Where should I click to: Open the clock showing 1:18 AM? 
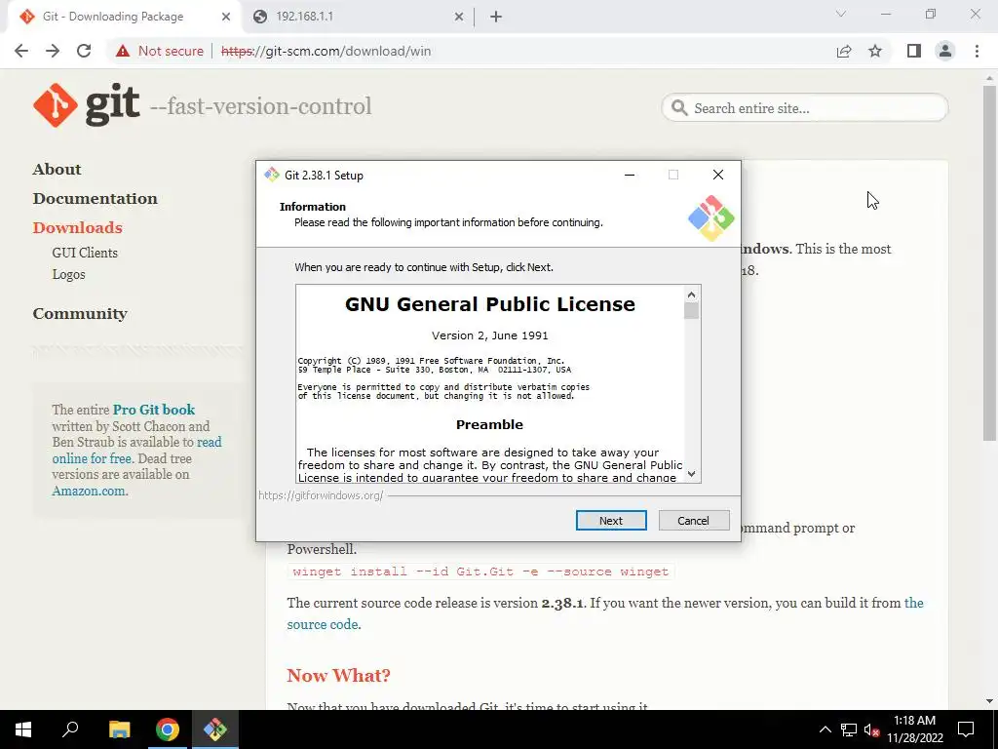tap(914, 729)
